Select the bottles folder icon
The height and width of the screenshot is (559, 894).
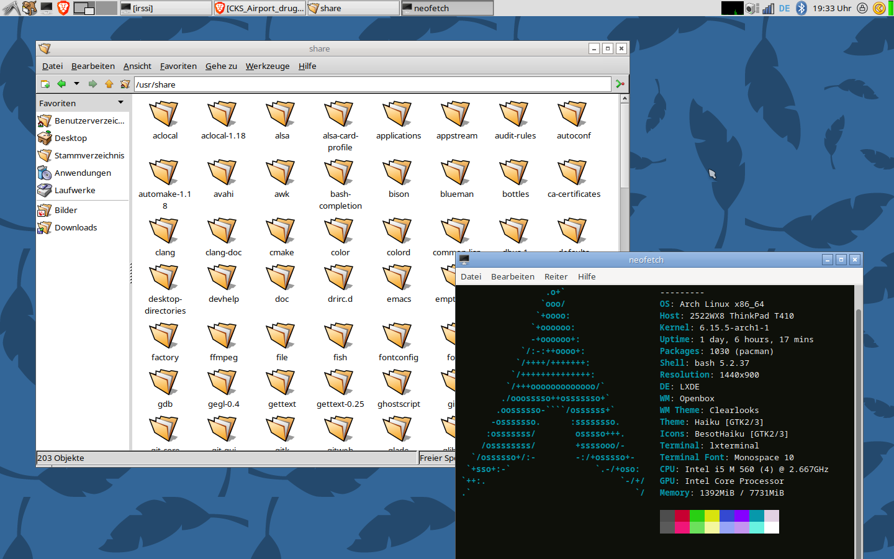coord(515,173)
